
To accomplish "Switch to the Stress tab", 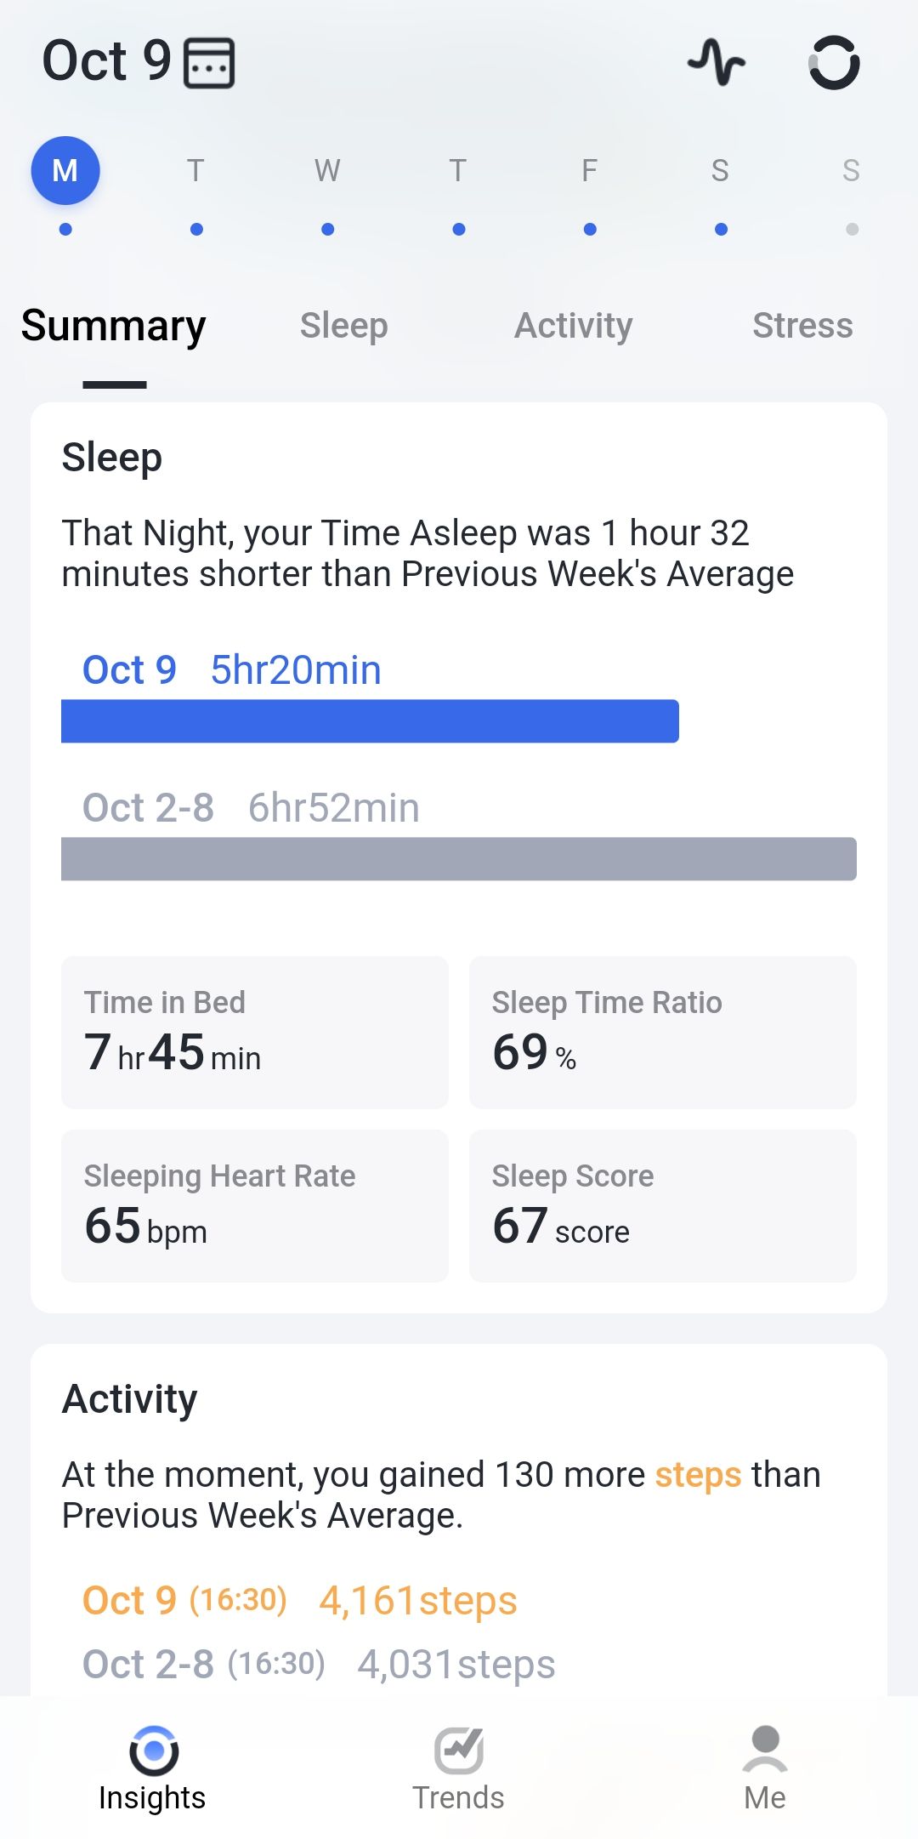I will (x=802, y=326).
